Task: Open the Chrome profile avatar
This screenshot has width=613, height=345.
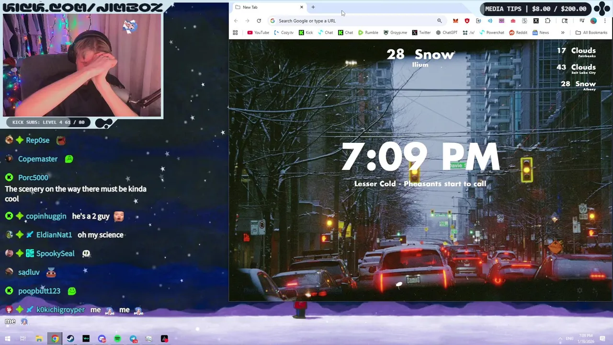Action: click(593, 21)
